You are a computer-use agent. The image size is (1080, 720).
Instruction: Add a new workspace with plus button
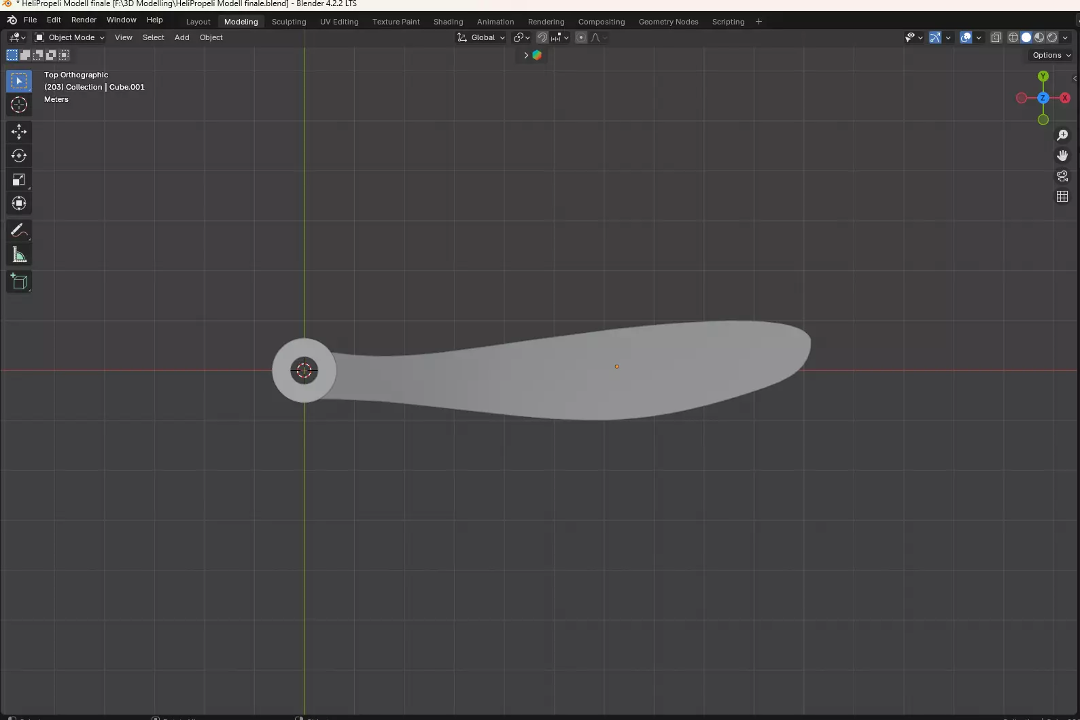tap(759, 22)
